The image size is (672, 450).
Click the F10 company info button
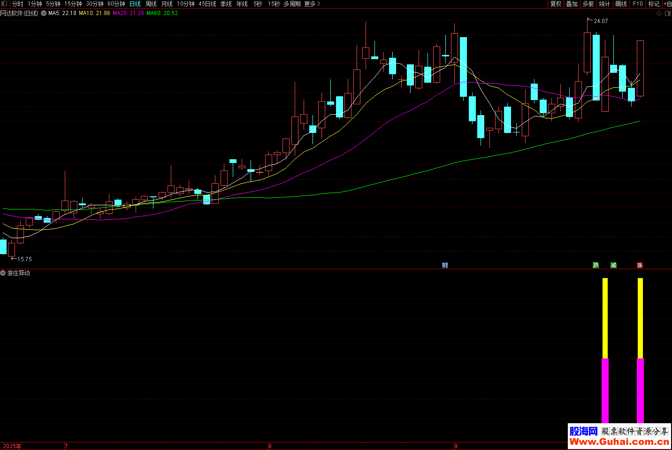point(638,4)
